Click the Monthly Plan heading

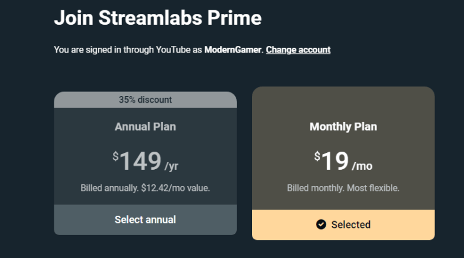[x=343, y=127]
